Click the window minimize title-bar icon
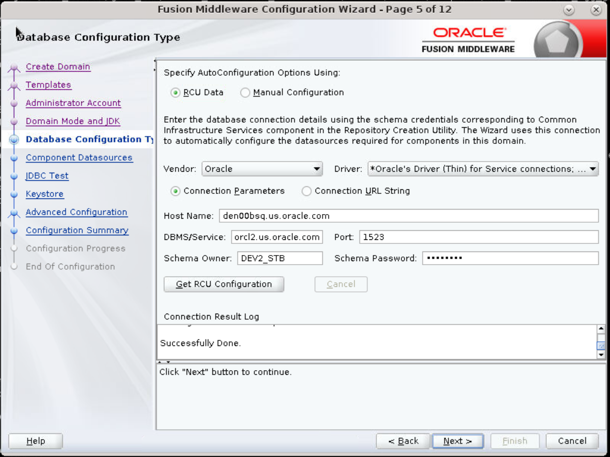 pyautogui.click(x=569, y=10)
